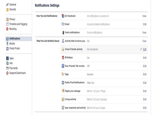
Task: Edit Close Friends activity setting
Action: (145, 49)
